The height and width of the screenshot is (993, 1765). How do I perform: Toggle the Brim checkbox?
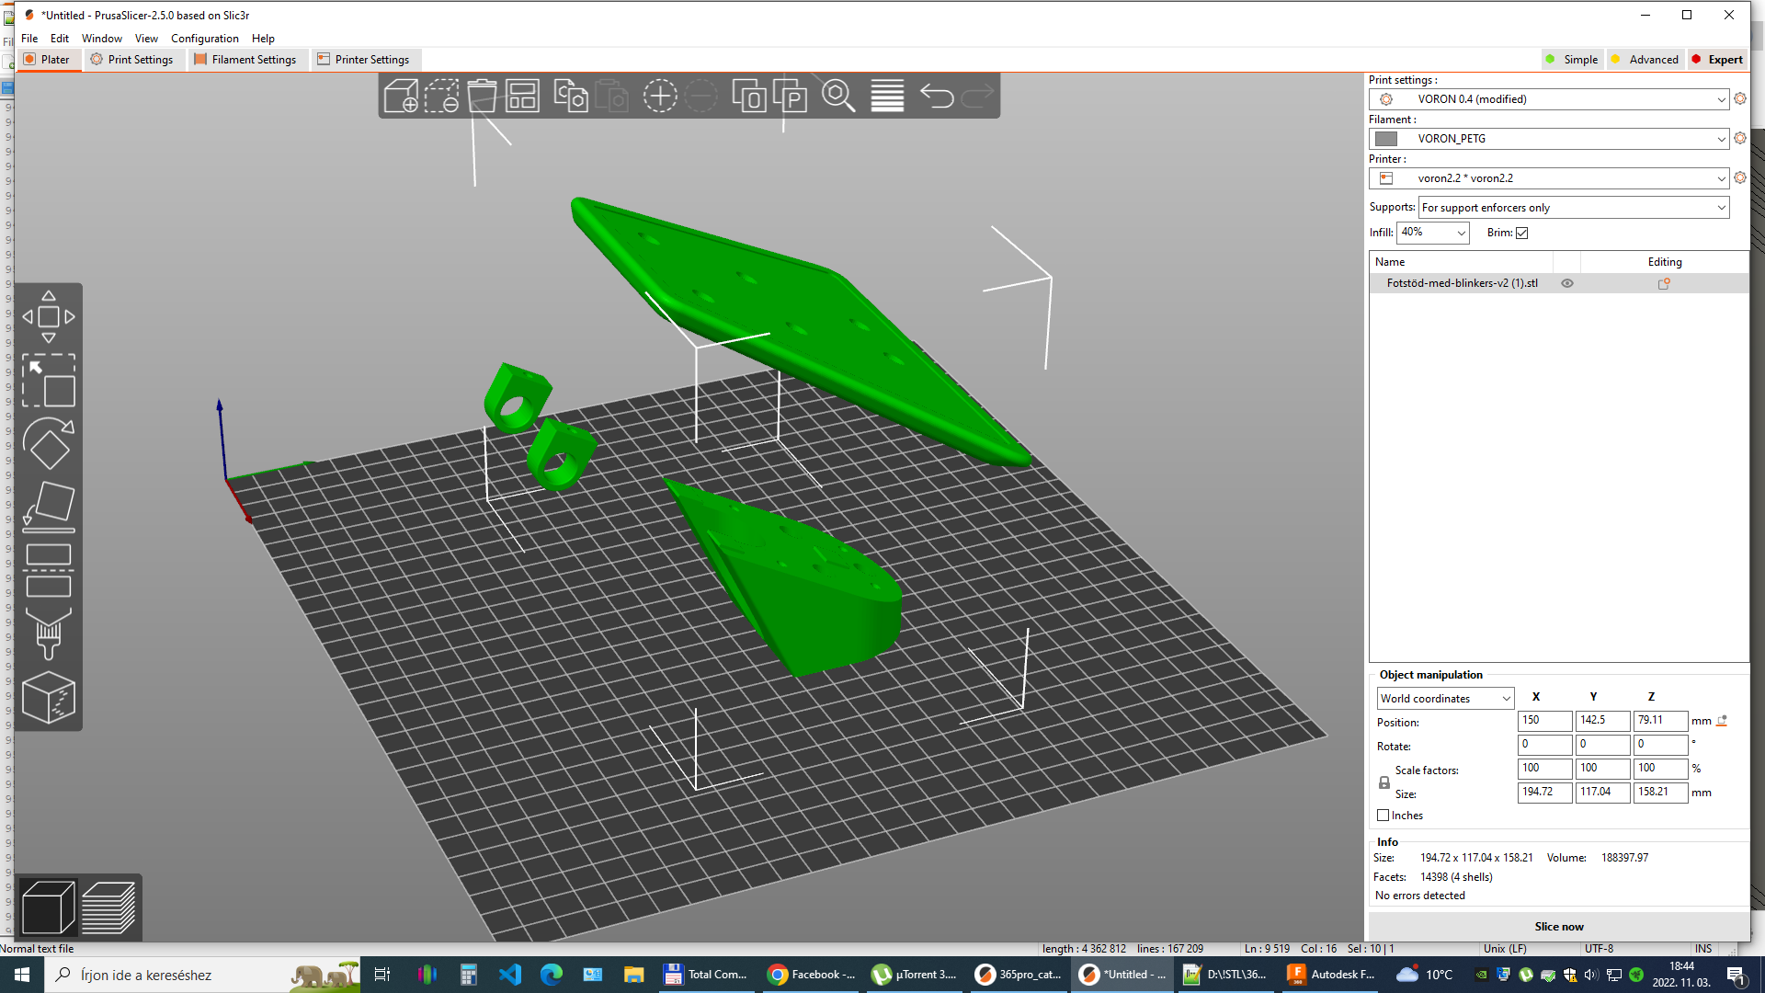click(x=1522, y=233)
